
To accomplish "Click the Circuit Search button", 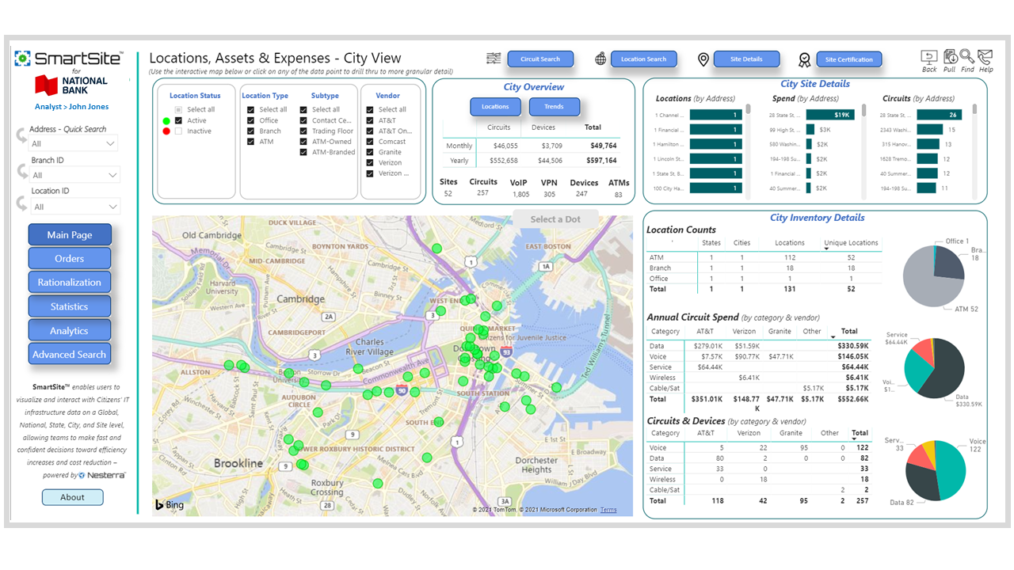I will click(540, 59).
